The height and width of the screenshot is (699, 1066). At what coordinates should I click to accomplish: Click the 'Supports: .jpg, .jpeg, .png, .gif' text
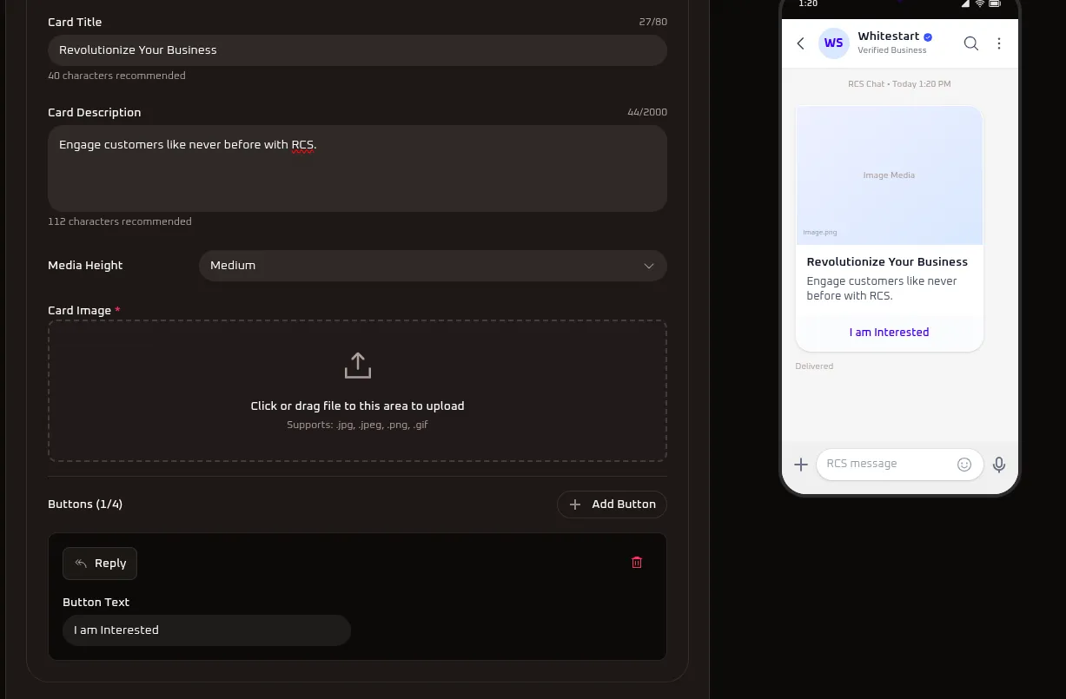358,425
